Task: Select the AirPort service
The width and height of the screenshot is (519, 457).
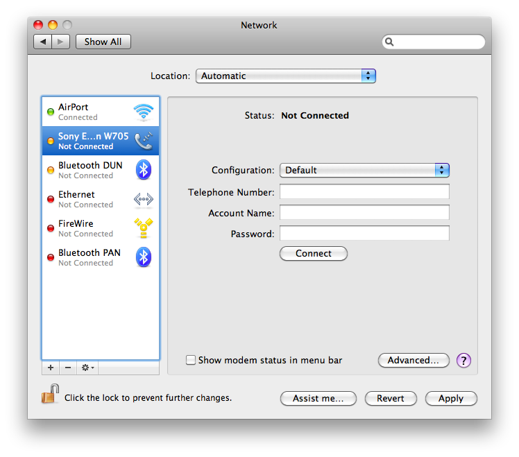Action: pyautogui.click(x=101, y=112)
